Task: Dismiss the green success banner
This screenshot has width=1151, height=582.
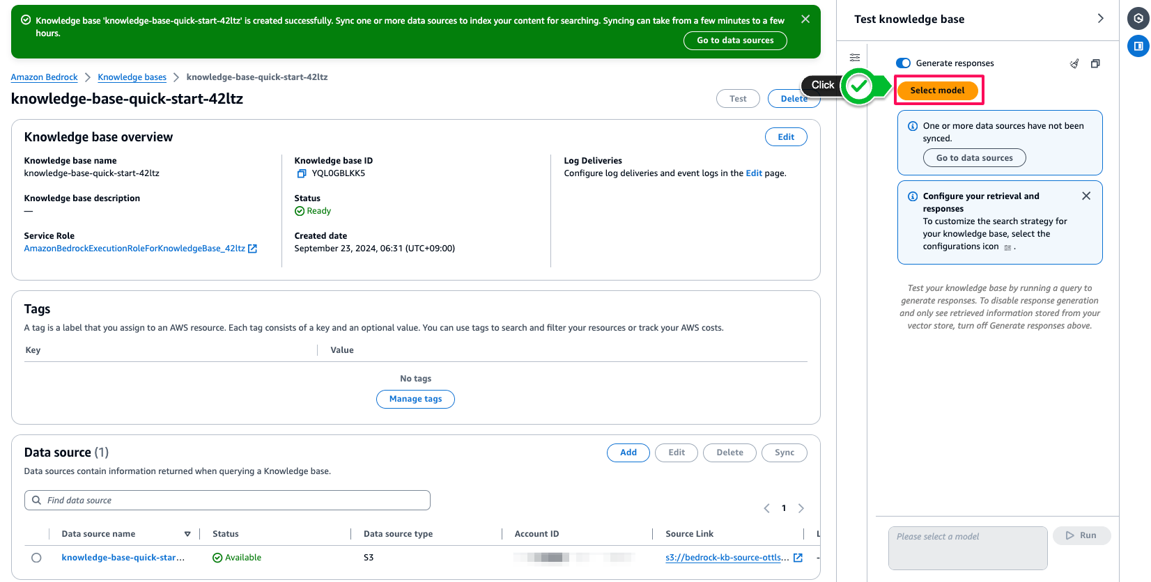Action: pyautogui.click(x=805, y=19)
